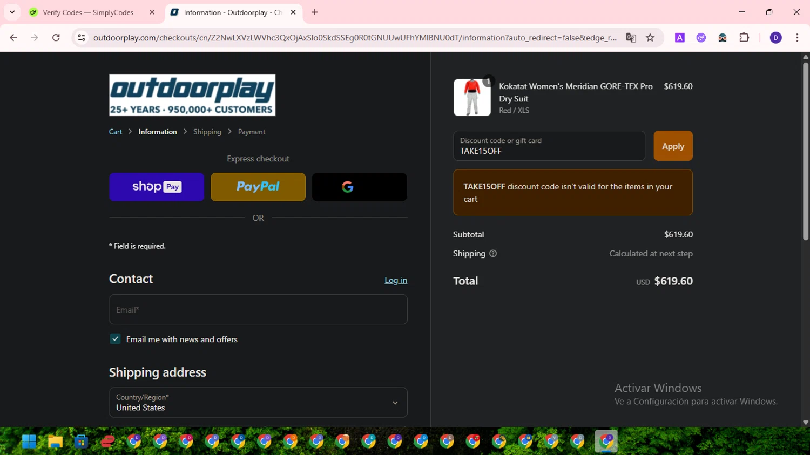Click the highlighted active Chrome taskbar icon
This screenshot has width=810, height=455.
click(x=606, y=442)
